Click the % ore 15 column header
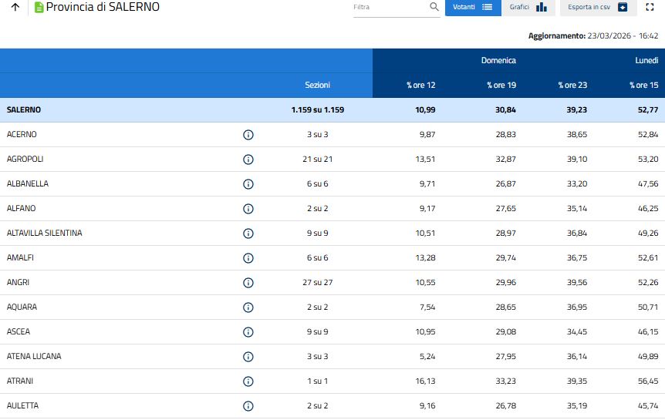The height and width of the screenshot is (420, 665). pyautogui.click(x=643, y=86)
